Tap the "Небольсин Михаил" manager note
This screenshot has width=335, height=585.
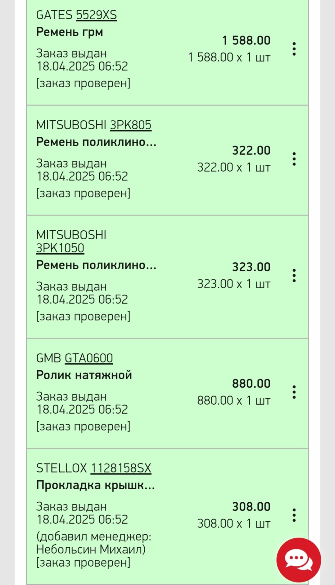point(91,550)
